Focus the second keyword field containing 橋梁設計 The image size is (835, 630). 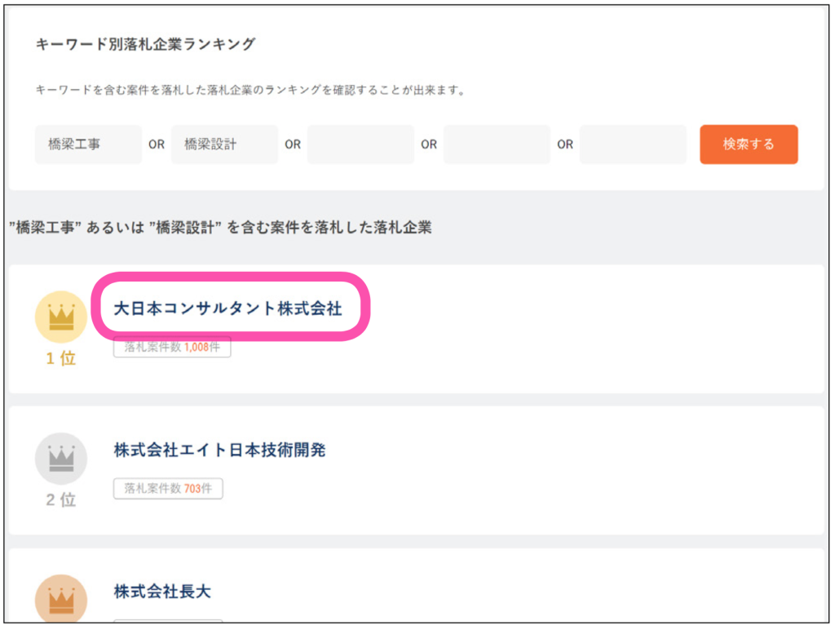click(225, 144)
